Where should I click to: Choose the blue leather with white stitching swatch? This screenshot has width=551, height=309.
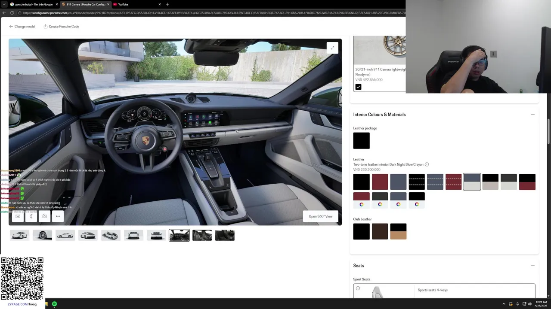pyautogui.click(x=435, y=182)
